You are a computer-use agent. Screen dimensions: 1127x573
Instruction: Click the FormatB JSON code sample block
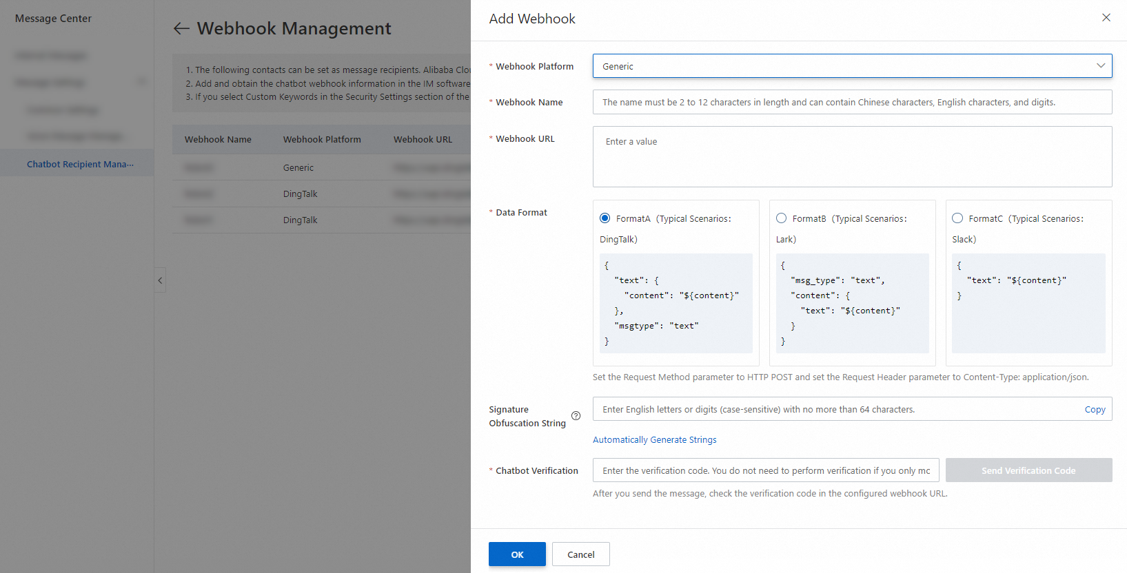(x=853, y=303)
